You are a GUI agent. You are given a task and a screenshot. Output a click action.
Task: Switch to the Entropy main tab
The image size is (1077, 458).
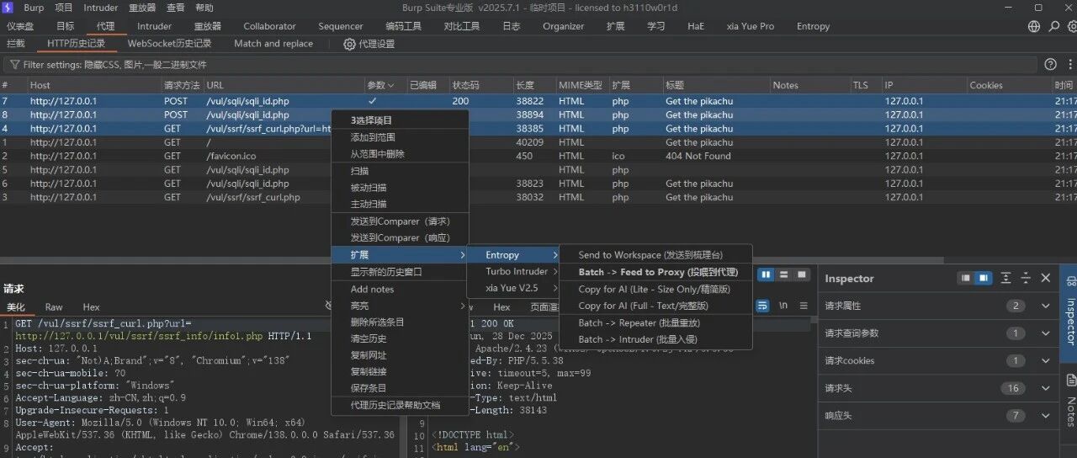coord(813,26)
